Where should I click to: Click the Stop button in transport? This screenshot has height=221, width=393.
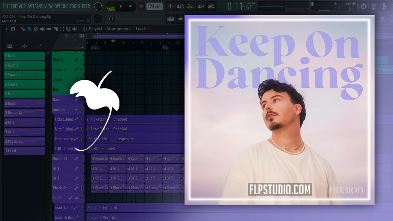(130, 6)
